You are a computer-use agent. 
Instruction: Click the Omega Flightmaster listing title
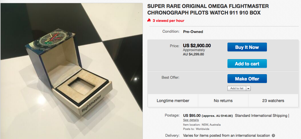(208, 9)
